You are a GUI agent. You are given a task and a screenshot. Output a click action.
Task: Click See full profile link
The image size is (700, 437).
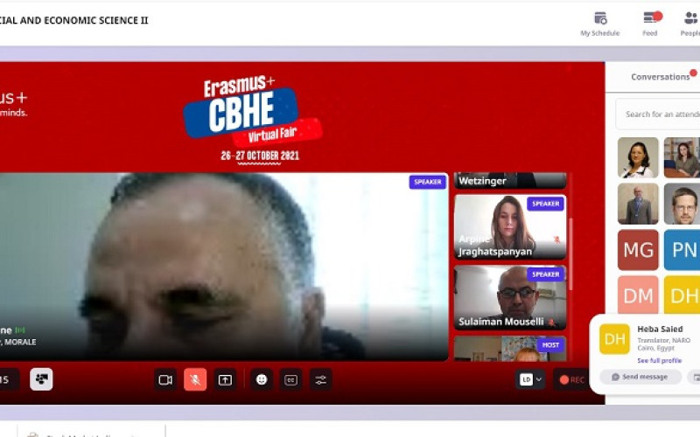click(659, 360)
